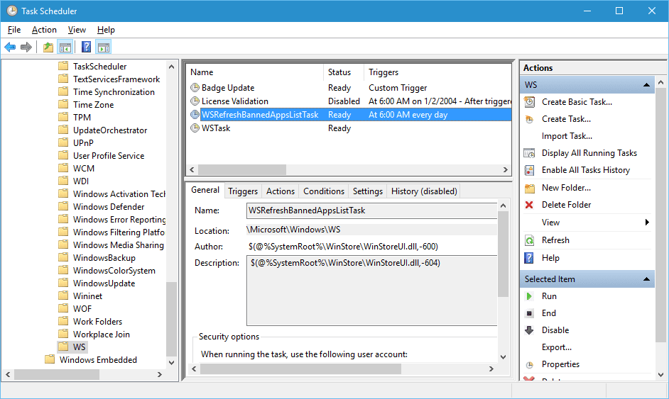The height and width of the screenshot is (399, 669).
Task: Click the Help icon in Actions pane
Action: coord(529,258)
